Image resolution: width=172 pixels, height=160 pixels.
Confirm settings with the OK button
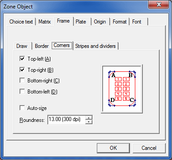coord(113,148)
